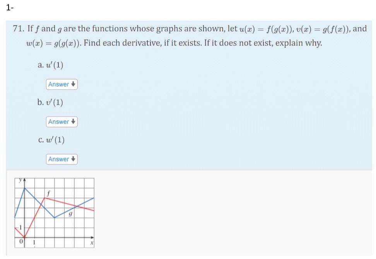Viewport: 376px width, 259px height.
Task: Expand the Answer for part c. w'(1)
Action: coord(62,159)
